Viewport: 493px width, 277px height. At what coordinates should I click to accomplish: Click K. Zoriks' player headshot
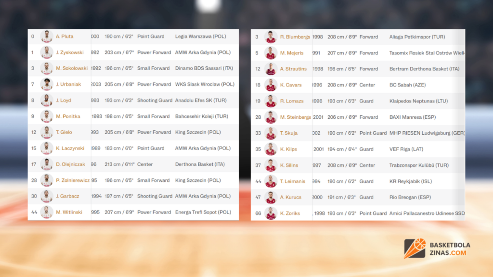(271, 213)
